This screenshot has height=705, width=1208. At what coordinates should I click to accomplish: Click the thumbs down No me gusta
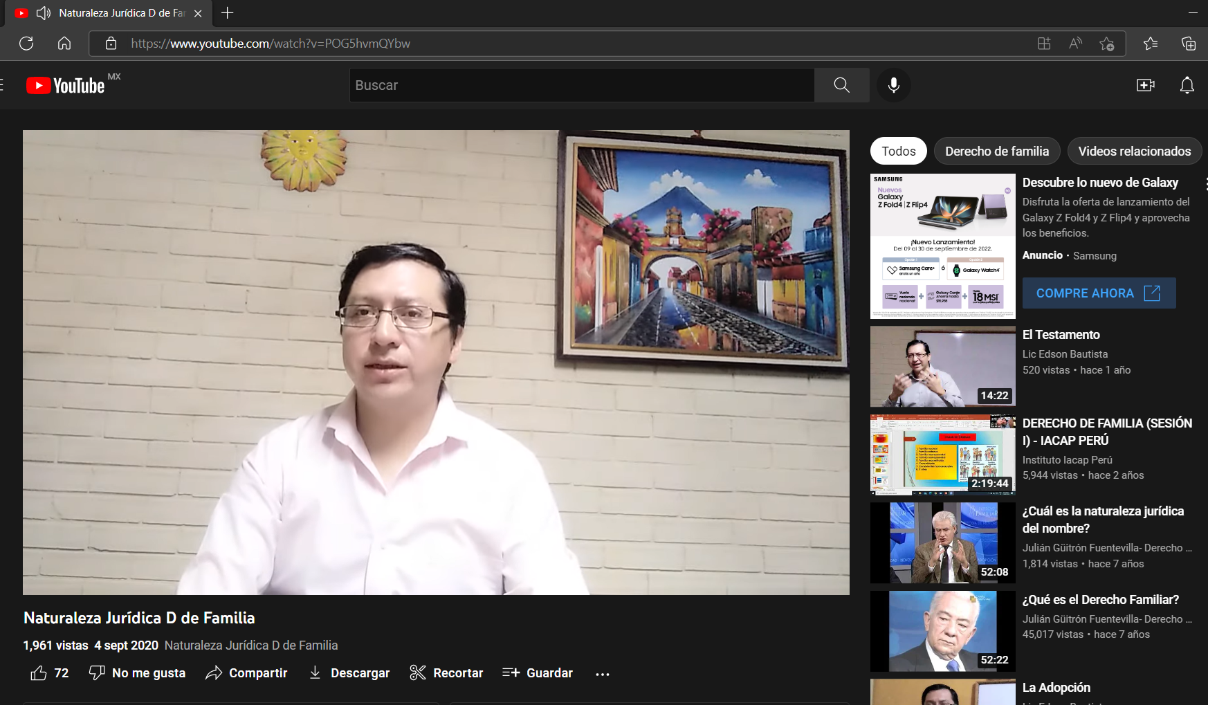pyautogui.click(x=138, y=673)
